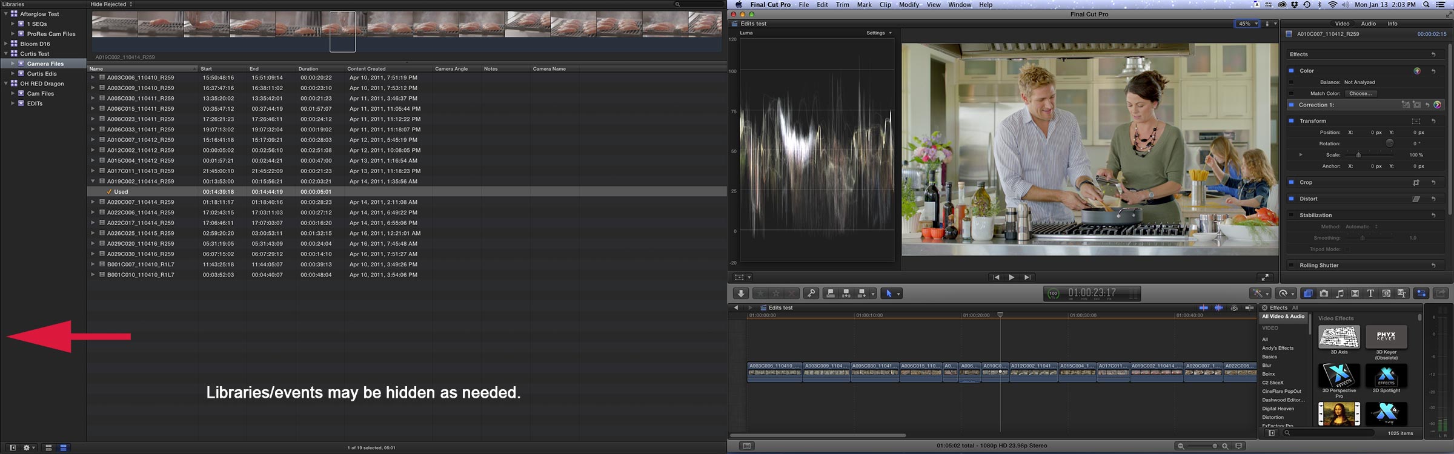Open the keyword editor key icon
The image size is (1454, 454).
(x=811, y=294)
